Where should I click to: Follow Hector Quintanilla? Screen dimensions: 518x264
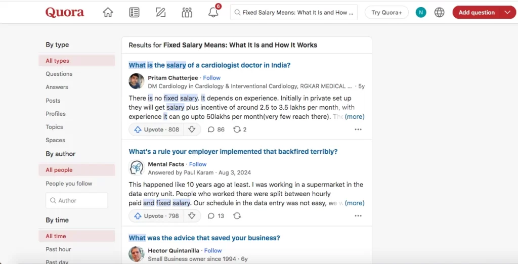click(213, 250)
